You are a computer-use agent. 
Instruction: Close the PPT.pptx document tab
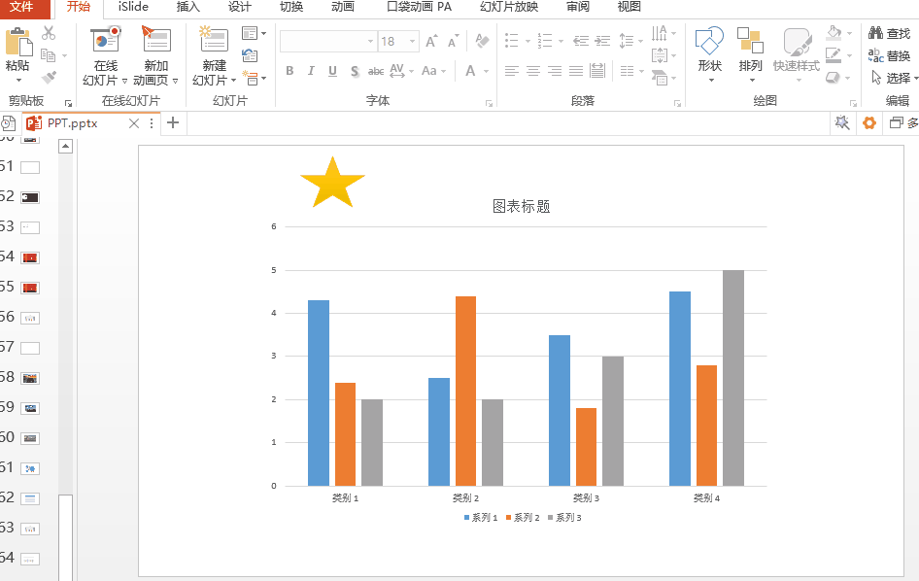click(134, 123)
